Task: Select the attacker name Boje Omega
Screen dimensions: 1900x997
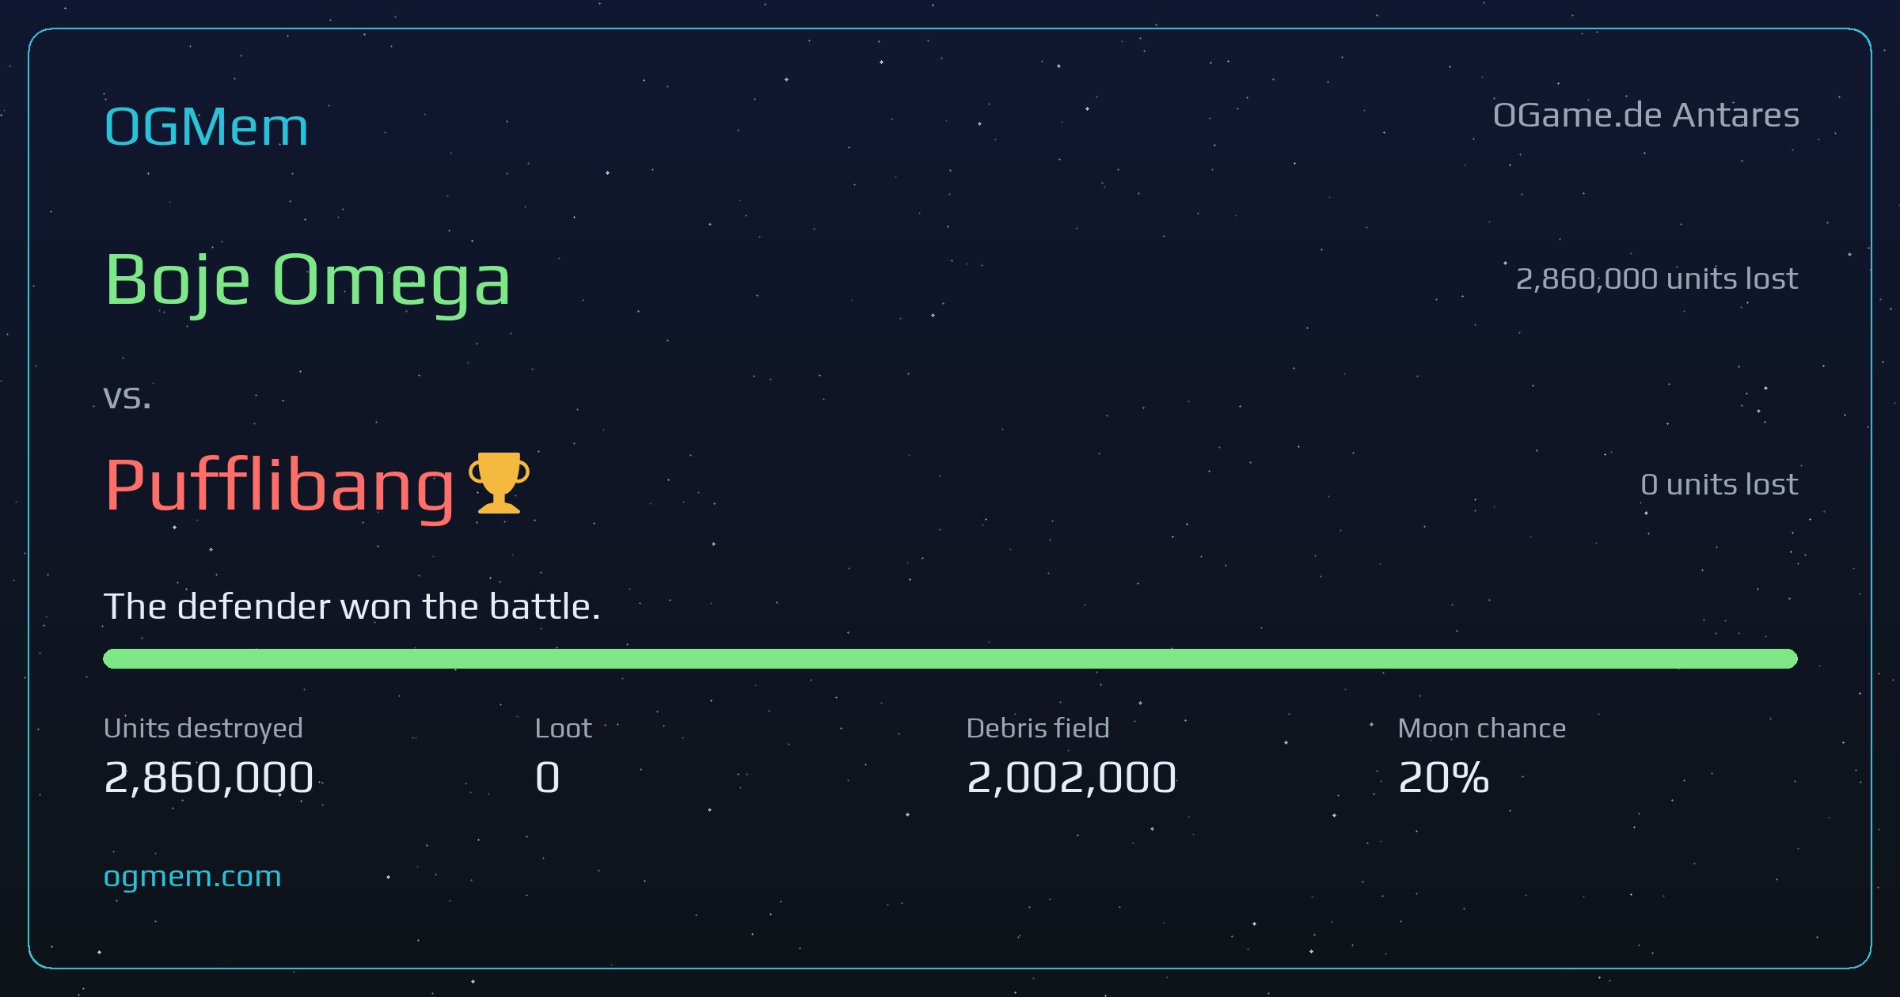Action: (x=308, y=281)
